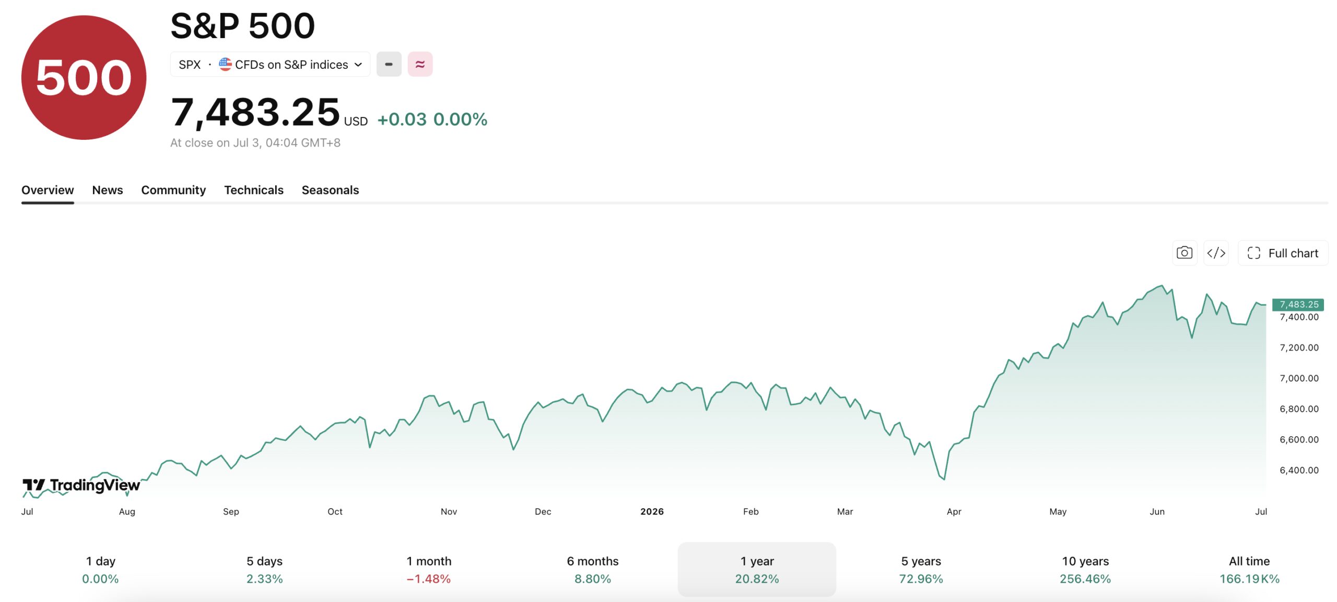Click the +0.03 0.00% change value
This screenshot has height=602, width=1337.
pos(432,119)
